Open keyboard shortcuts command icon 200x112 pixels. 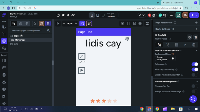pos(63,15)
